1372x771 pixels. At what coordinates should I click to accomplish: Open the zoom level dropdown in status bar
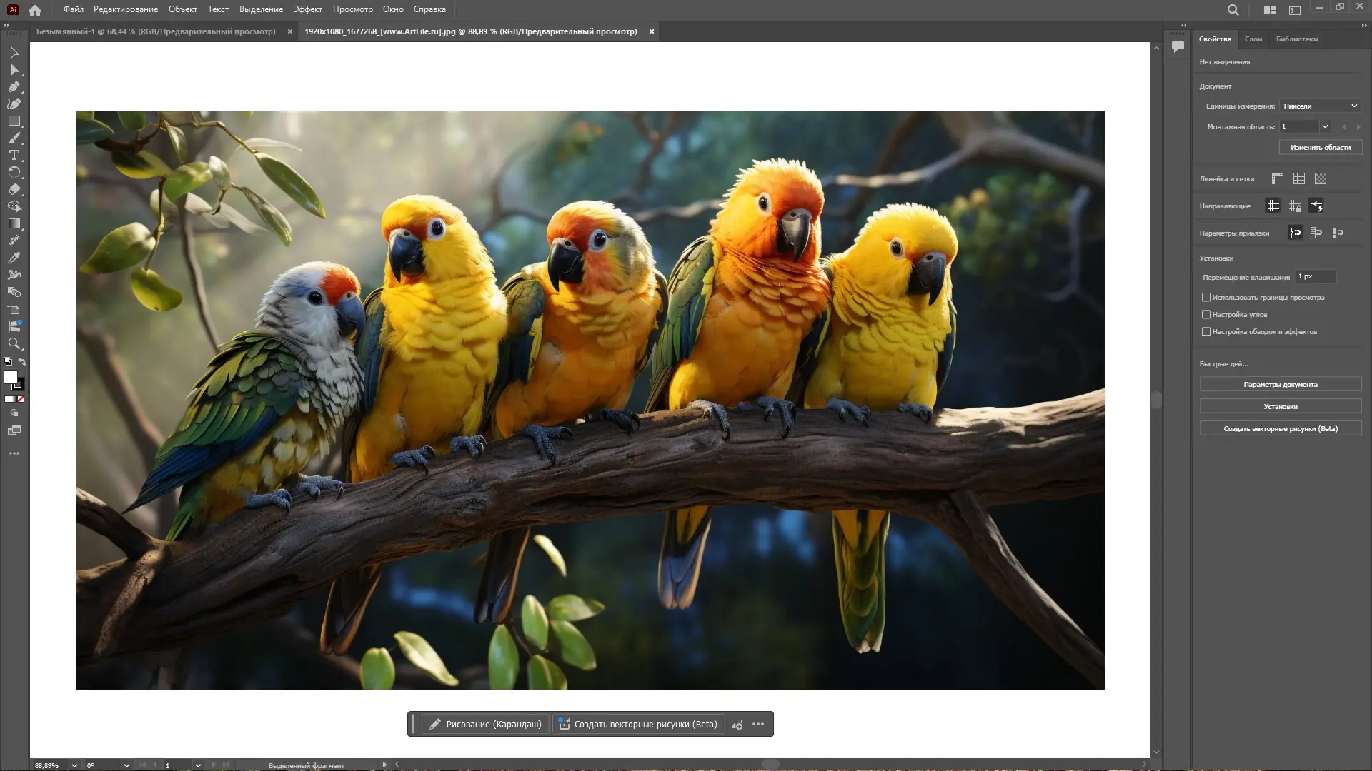(x=74, y=765)
